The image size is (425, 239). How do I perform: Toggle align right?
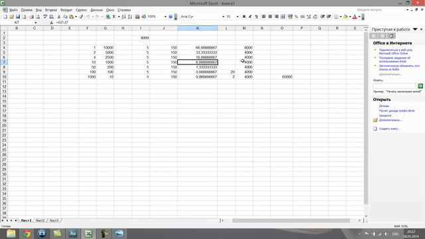(x=276, y=17)
